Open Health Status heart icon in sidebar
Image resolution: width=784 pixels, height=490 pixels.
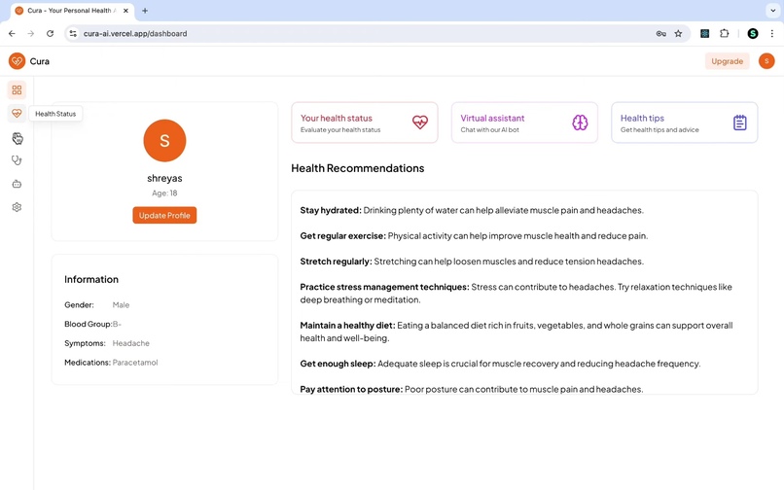[17, 114]
